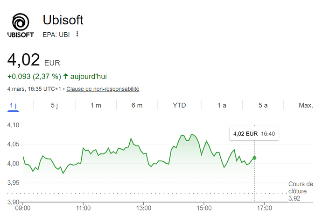Click the 13:00 time axis label
This screenshot has width=322, height=217.
point(144,207)
